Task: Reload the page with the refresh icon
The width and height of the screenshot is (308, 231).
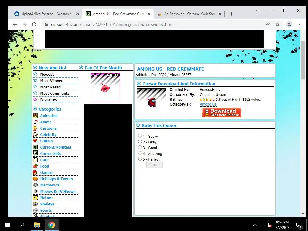Action: [34, 24]
